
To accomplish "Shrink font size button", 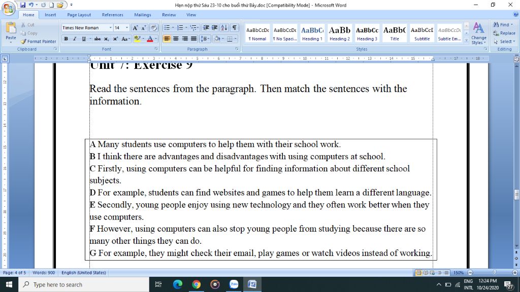I will coord(144,28).
